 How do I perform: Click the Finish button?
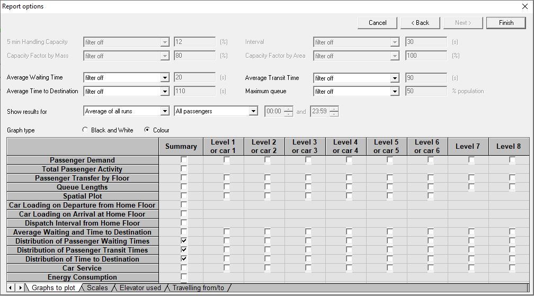point(506,23)
